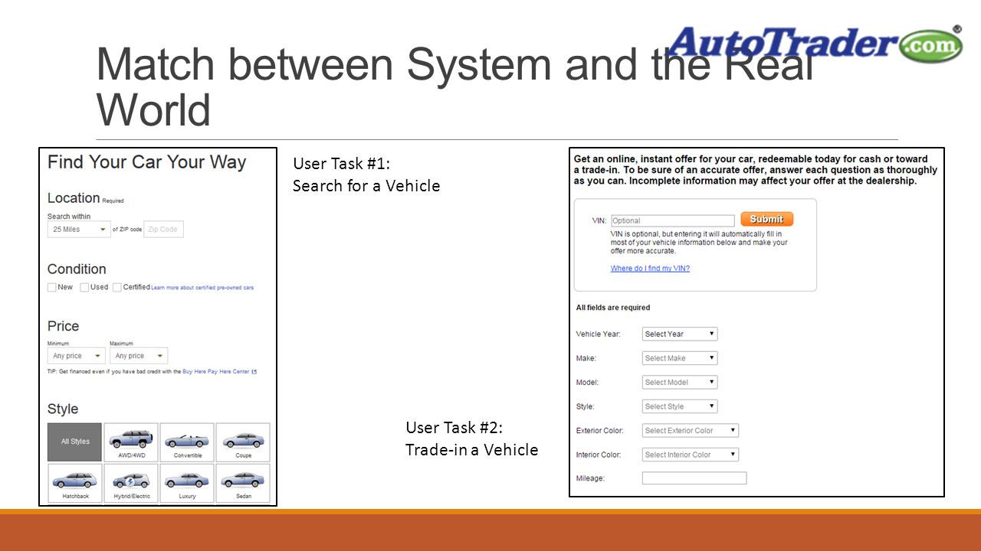The height and width of the screenshot is (551, 981).
Task: Select the AWD/4WD style icon
Action: coord(131,442)
